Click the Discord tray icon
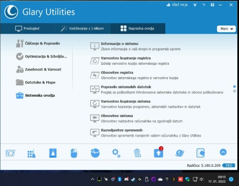This screenshot has height=186, width=239. tap(127, 179)
